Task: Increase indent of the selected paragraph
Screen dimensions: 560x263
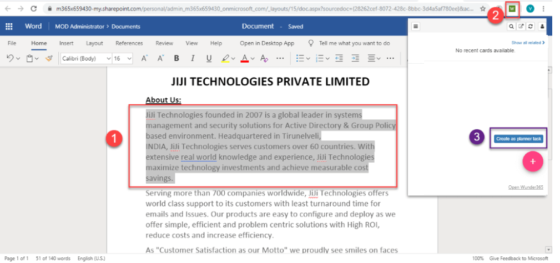Action: pyautogui.click(x=355, y=58)
